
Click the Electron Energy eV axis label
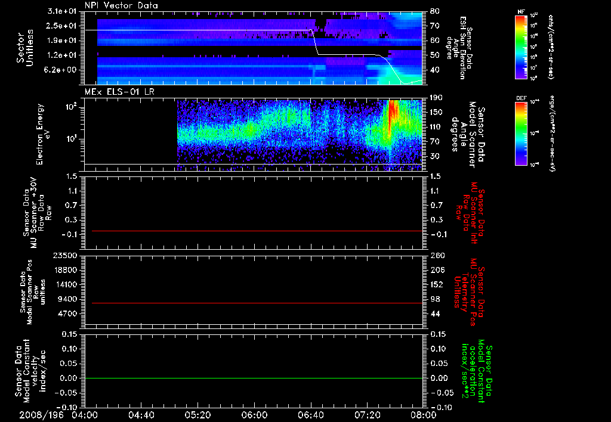[x=43, y=134]
